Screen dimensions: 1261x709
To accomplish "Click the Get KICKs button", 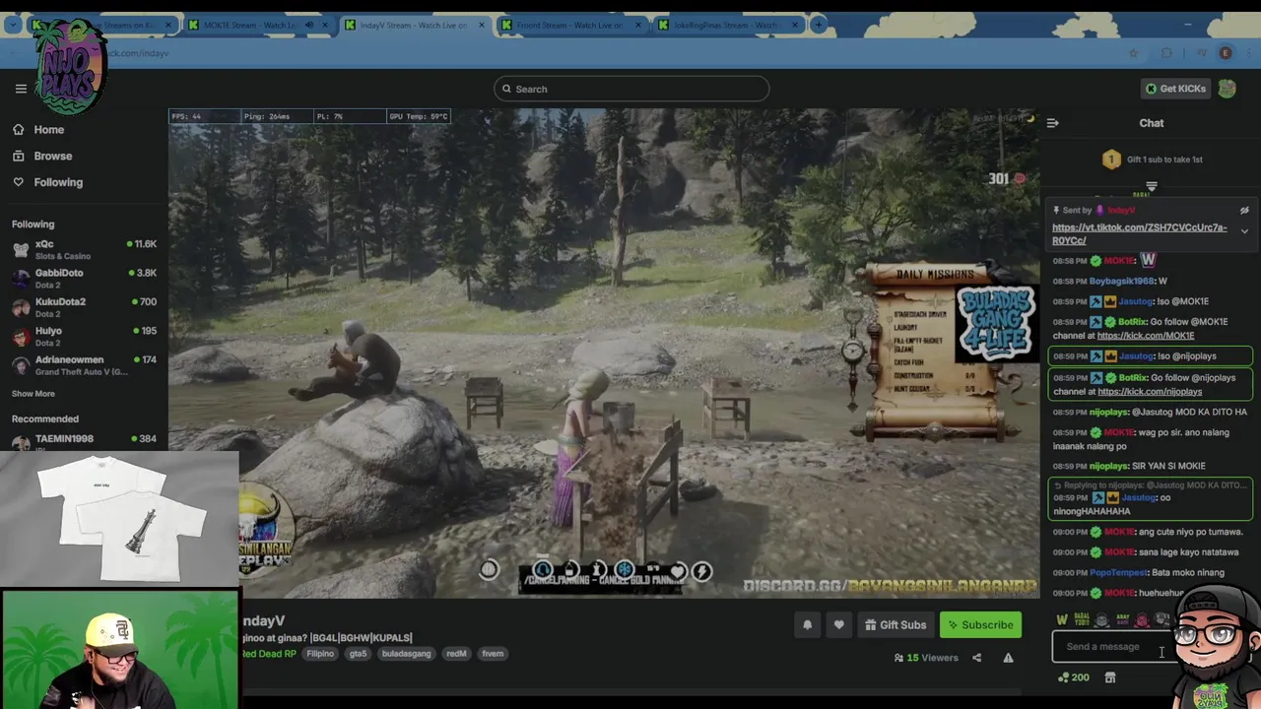I will coord(1174,89).
